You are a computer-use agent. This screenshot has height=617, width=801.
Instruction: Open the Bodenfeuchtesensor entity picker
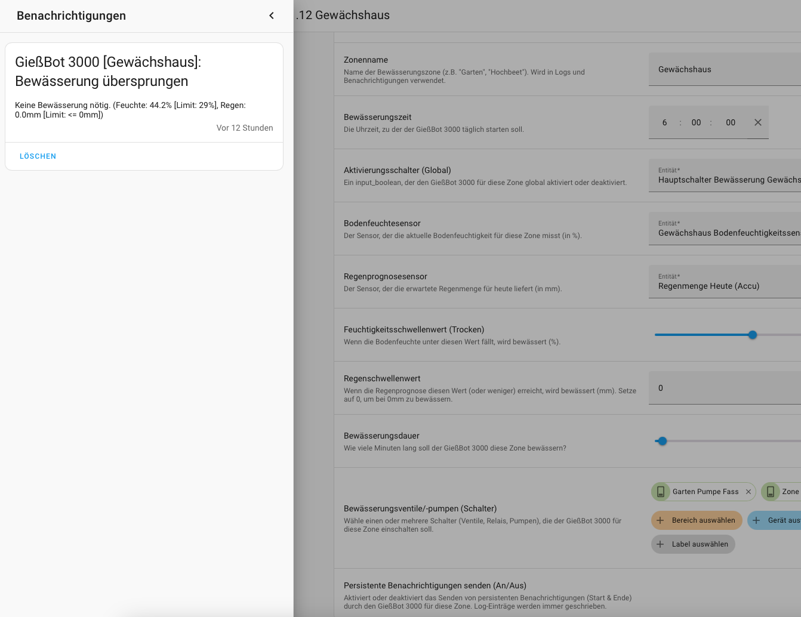click(725, 229)
